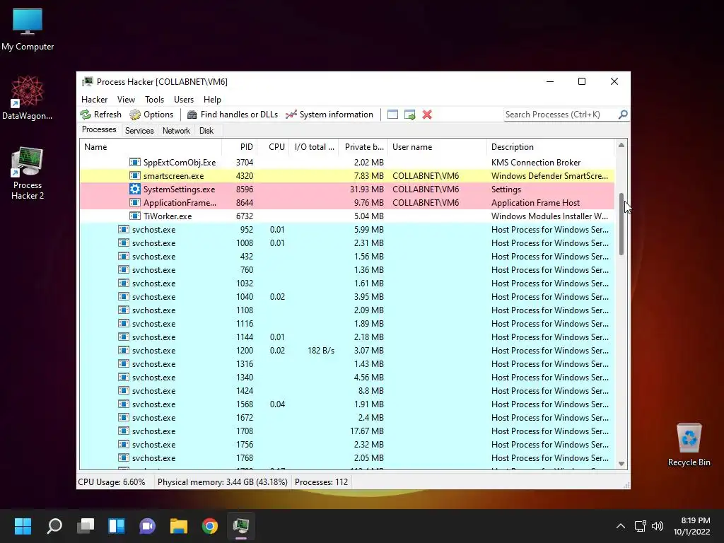The height and width of the screenshot is (543, 724).
Task: Open the Tools menu
Action: click(154, 99)
